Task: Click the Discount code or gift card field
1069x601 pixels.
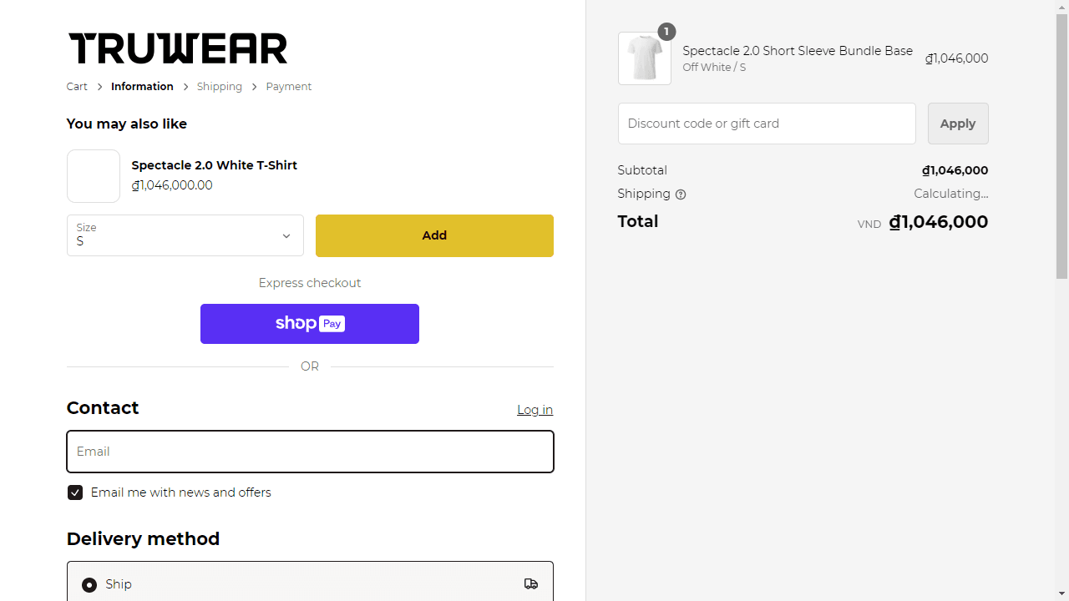Action: [x=767, y=124]
